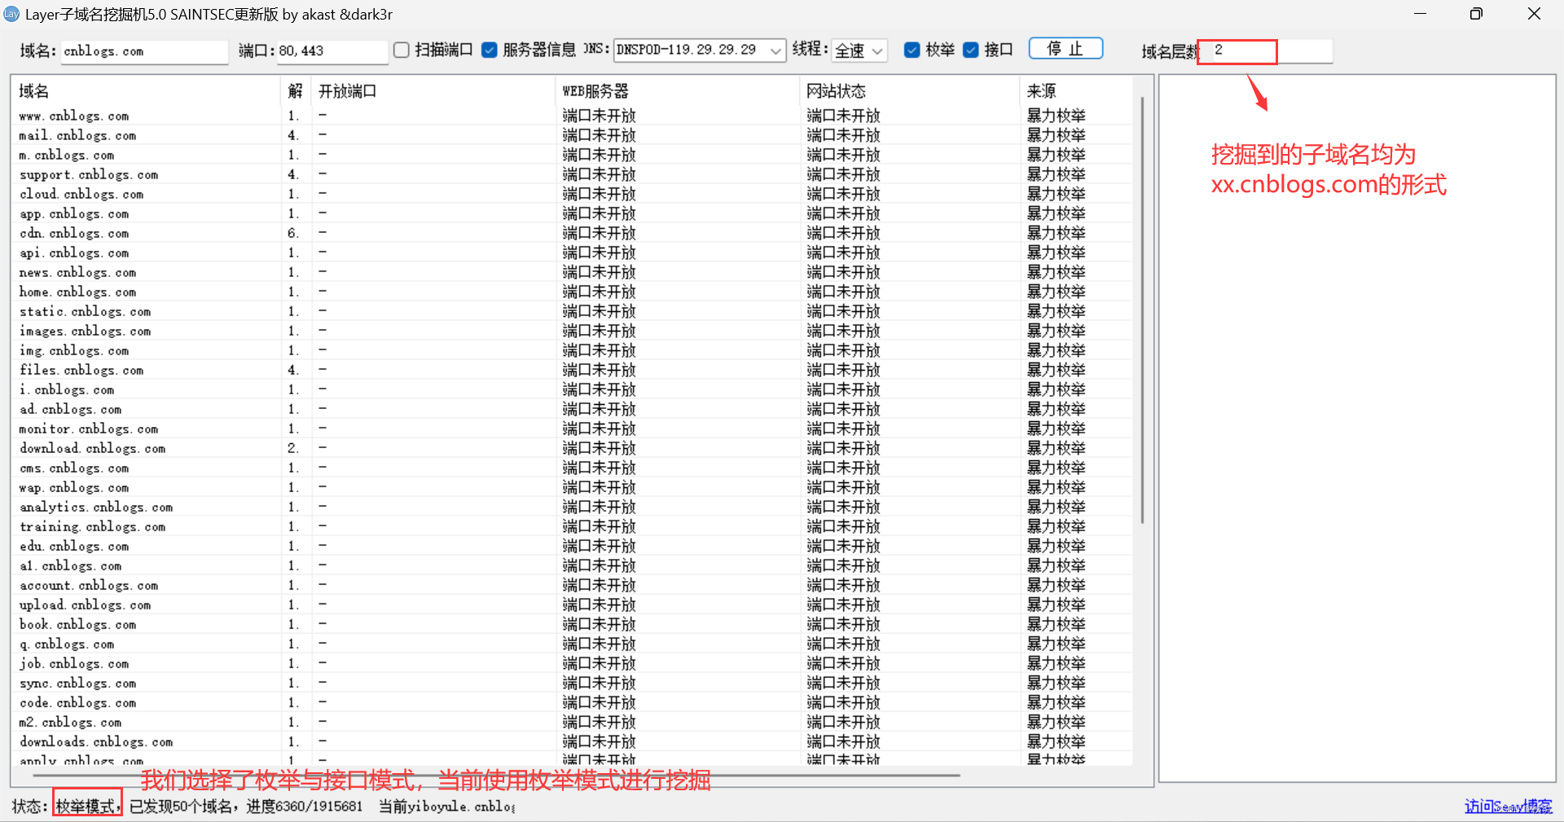Select row book.cnblogs.com

click(x=573, y=624)
